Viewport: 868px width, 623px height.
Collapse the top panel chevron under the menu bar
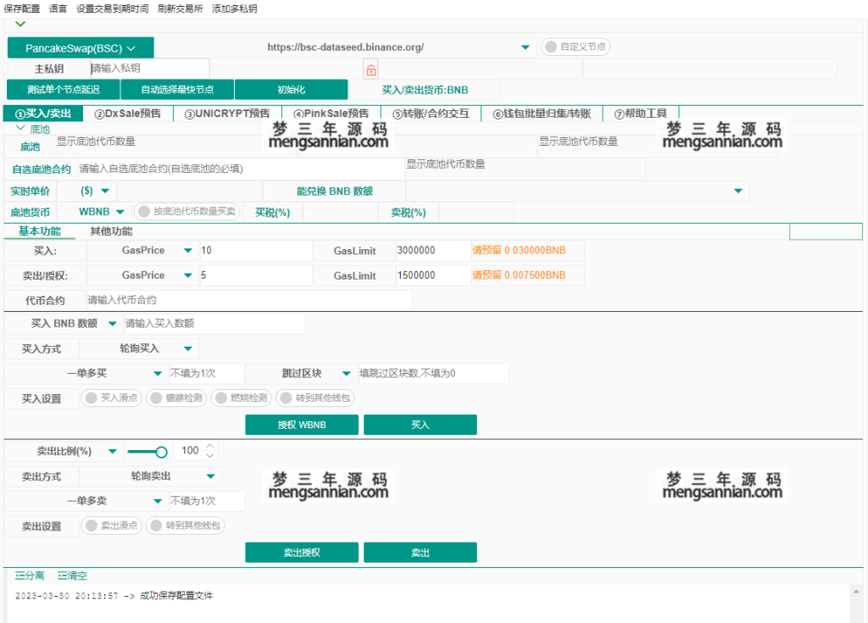(x=20, y=24)
